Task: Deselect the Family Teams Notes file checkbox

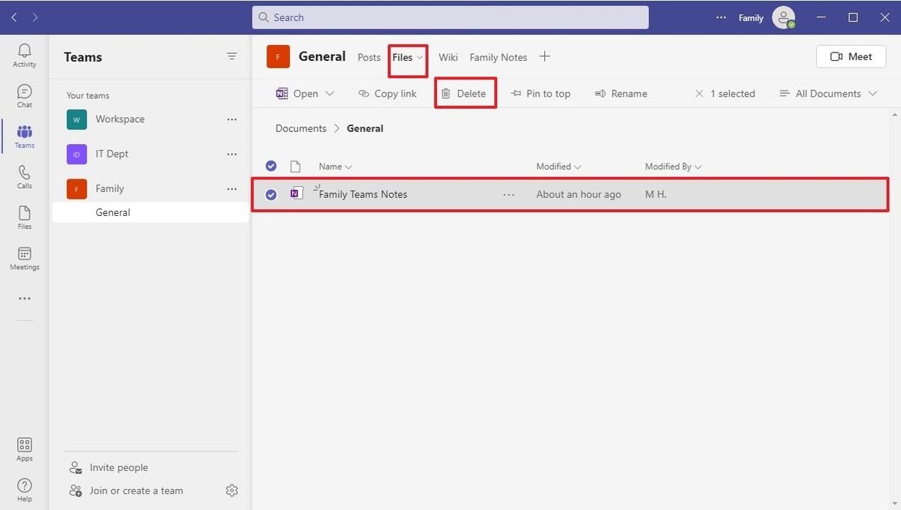Action: coord(271,193)
